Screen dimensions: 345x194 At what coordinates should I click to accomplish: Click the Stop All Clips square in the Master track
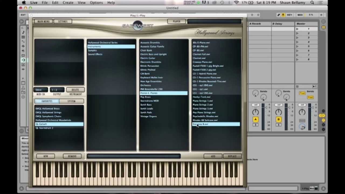click(297, 86)
